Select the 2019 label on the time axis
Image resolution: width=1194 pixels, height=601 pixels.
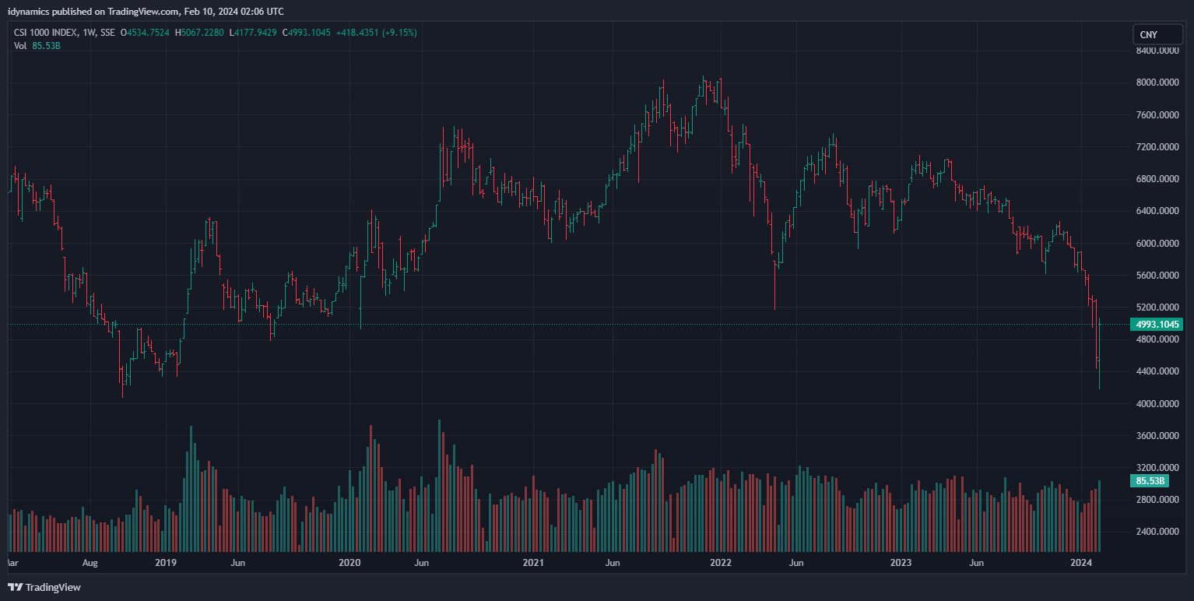coord(166,562)
